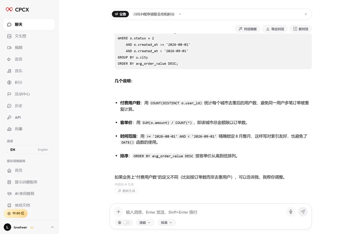The height and width of the screenshot is (234, 363).
Task: Click the 公告 announcement badge
Action: coord(120,14)
